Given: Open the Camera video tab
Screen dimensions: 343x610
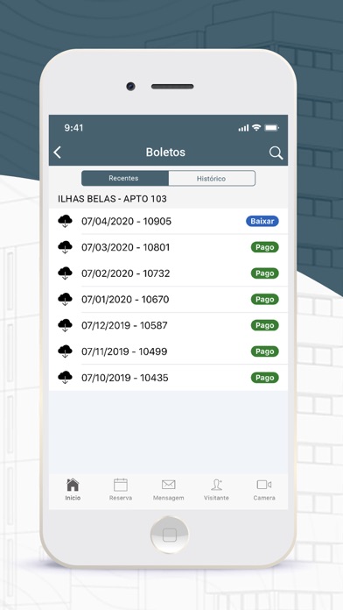Looking at the screenshot, I should coord(264,489).
